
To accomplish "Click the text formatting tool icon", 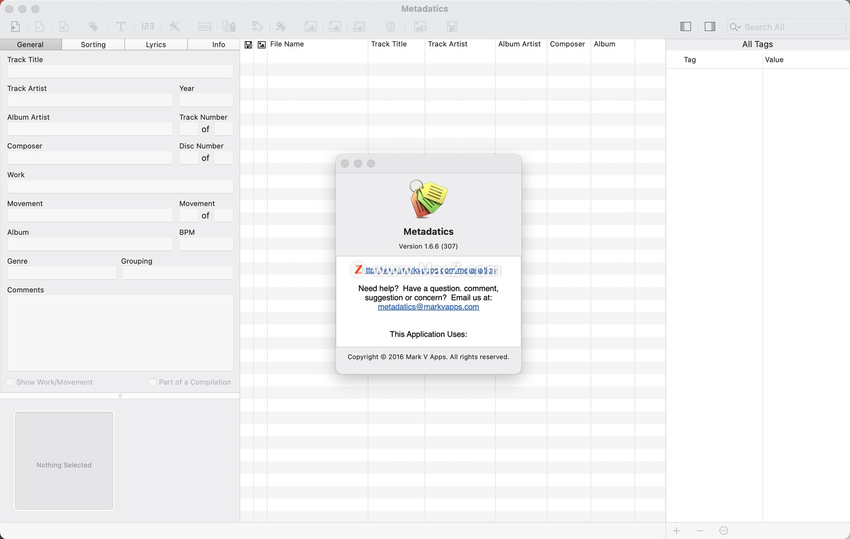I will click(121, 26).
